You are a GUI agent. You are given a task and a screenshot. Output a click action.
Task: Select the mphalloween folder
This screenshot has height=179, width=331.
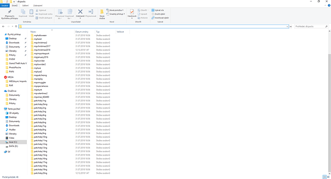coord(39,35)
